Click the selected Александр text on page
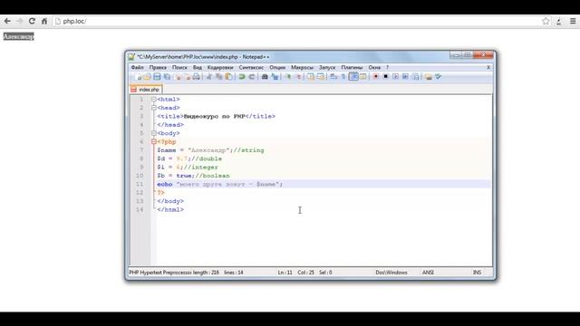The width and height of the screenshot is (580, 326). tap(18, 36)
